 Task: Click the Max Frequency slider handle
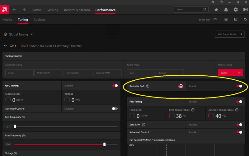pyautogui.click(x=104, y=144)
